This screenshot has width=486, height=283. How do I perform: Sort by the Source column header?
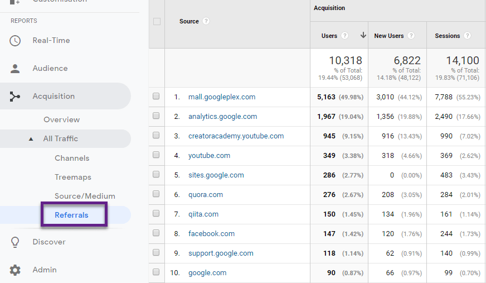tap(189, 21)
